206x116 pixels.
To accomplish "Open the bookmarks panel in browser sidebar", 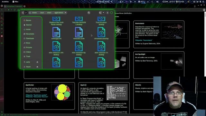I will (x=2, y=14).
